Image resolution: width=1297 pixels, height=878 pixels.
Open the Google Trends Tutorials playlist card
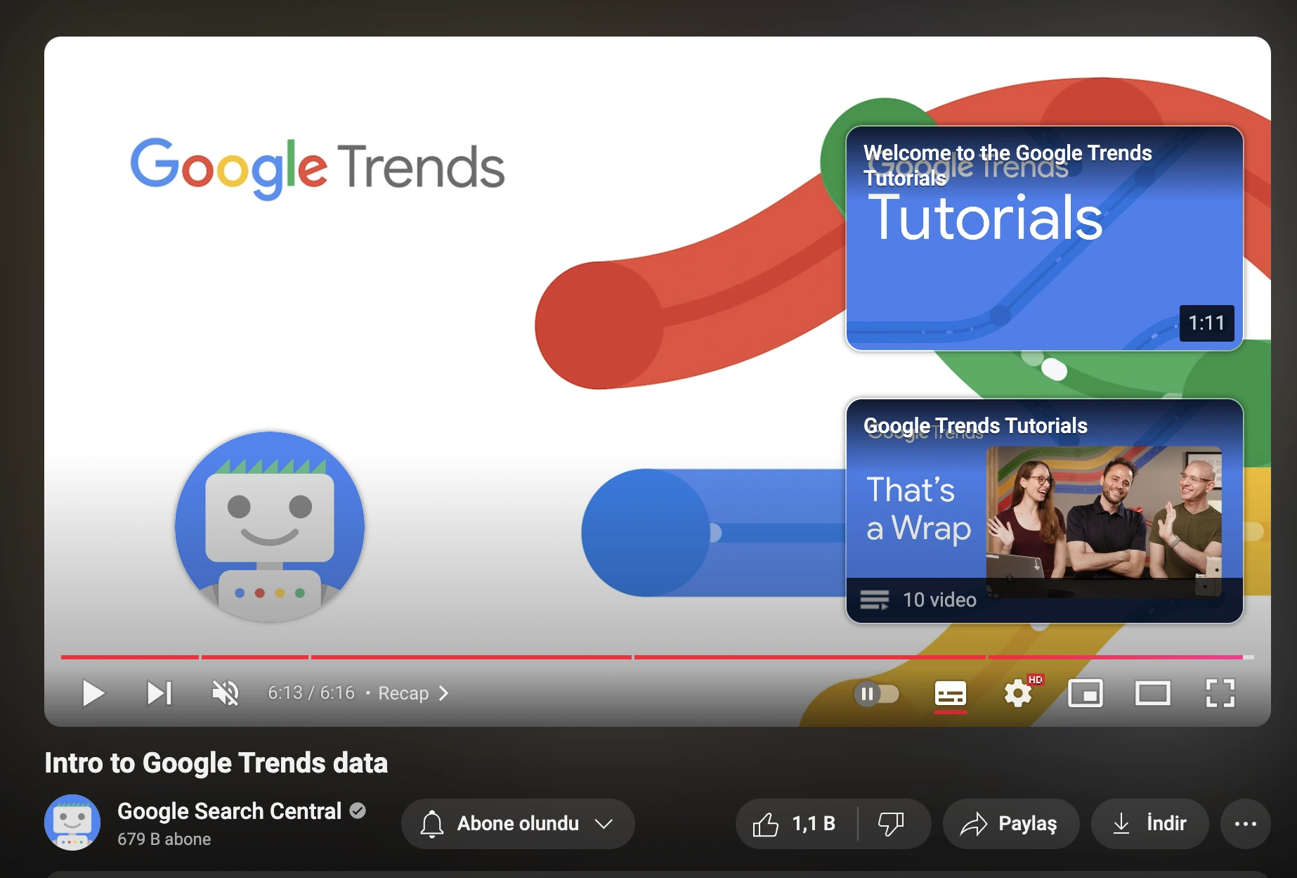tap(1045, 511)
